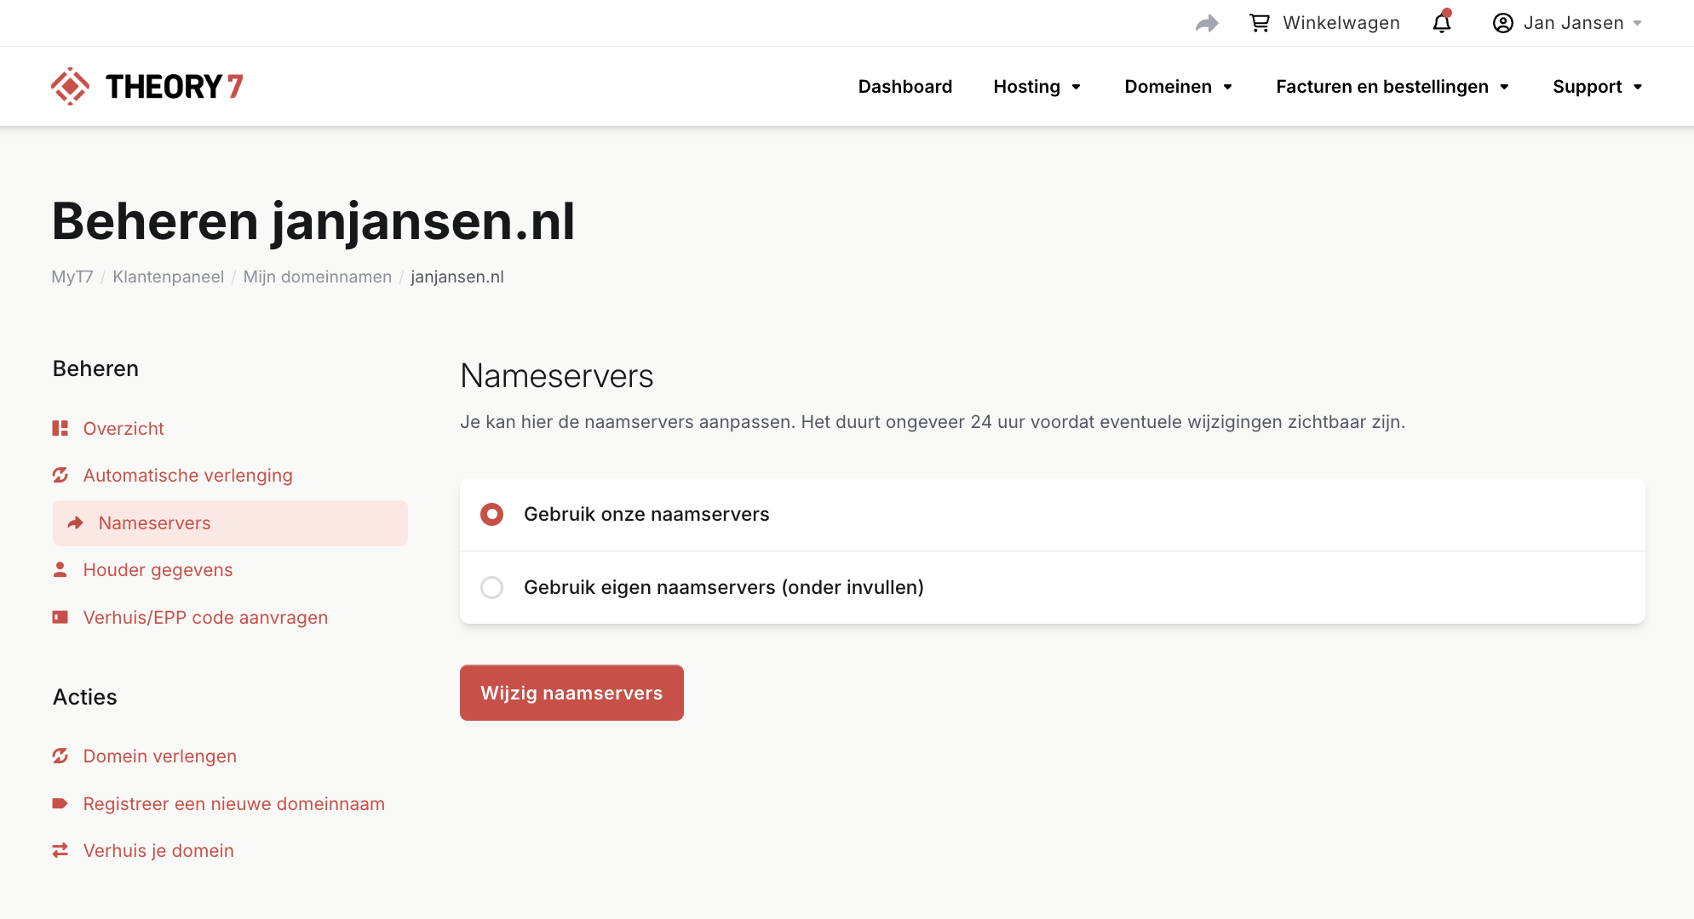The height and width of the screenshot is (919, 1694).
Task: Click the Houder gegevens person icon
Action: 60,569
